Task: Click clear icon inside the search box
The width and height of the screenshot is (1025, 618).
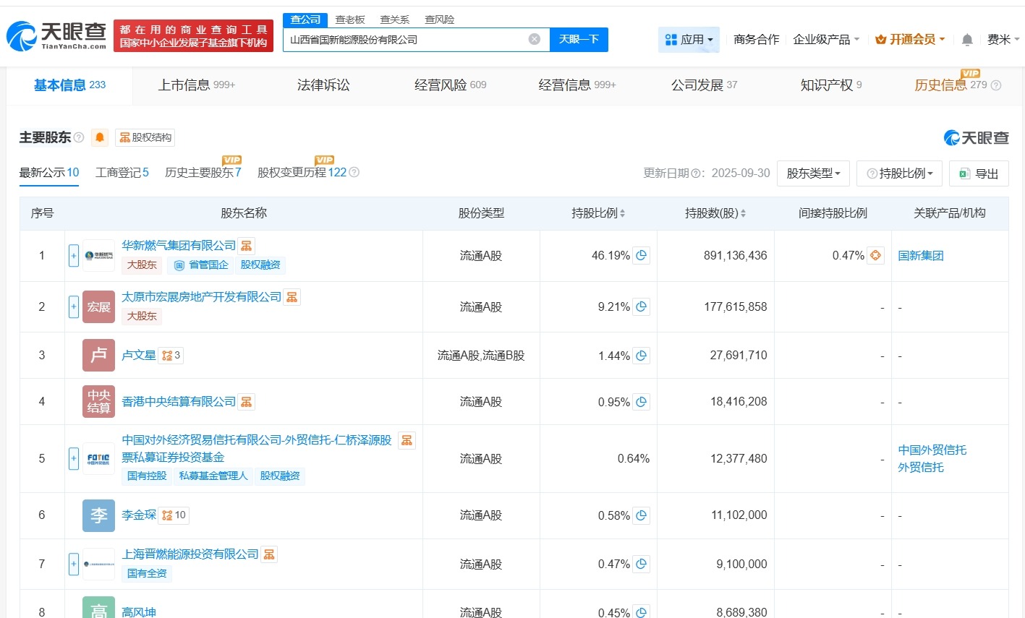Action: [534, 39]
